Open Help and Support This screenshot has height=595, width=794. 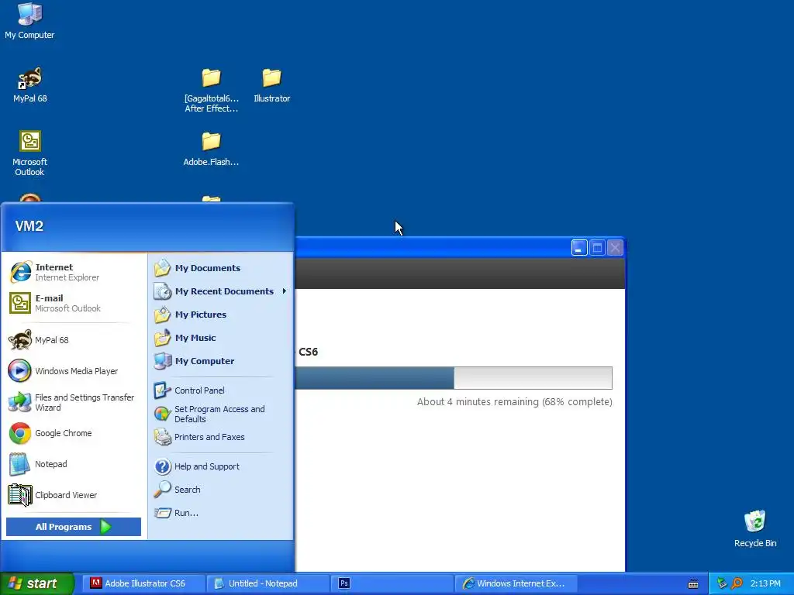[x=221, y=466]
